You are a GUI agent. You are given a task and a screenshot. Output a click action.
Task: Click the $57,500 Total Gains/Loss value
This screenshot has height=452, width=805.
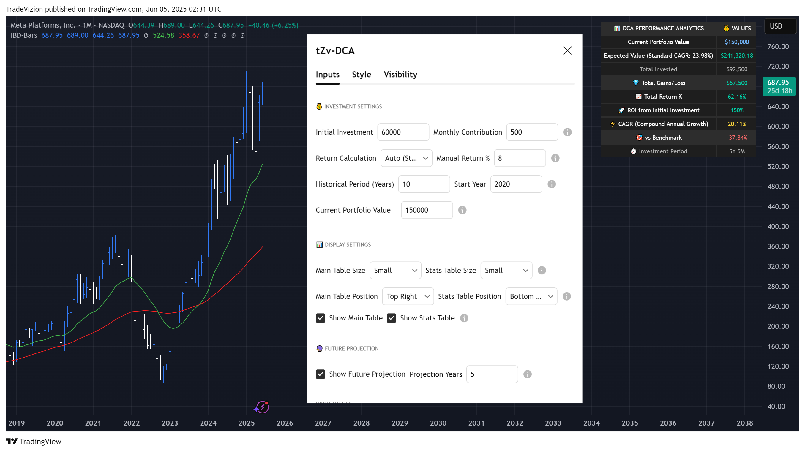pyautogui.click(x=737, y=83)
